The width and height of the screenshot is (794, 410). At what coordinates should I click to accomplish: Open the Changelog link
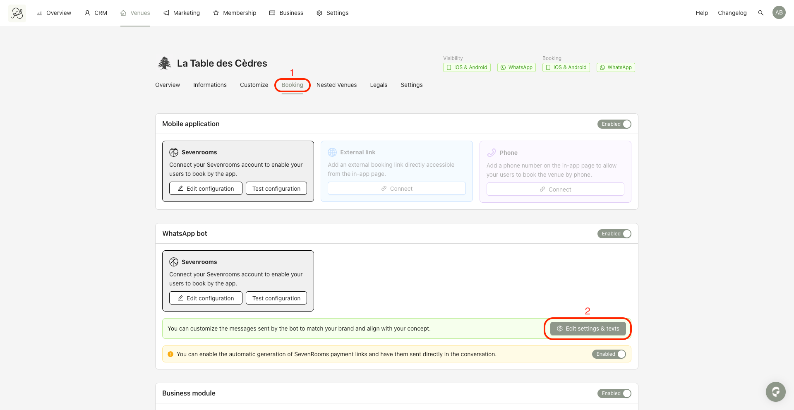point(732,13)
